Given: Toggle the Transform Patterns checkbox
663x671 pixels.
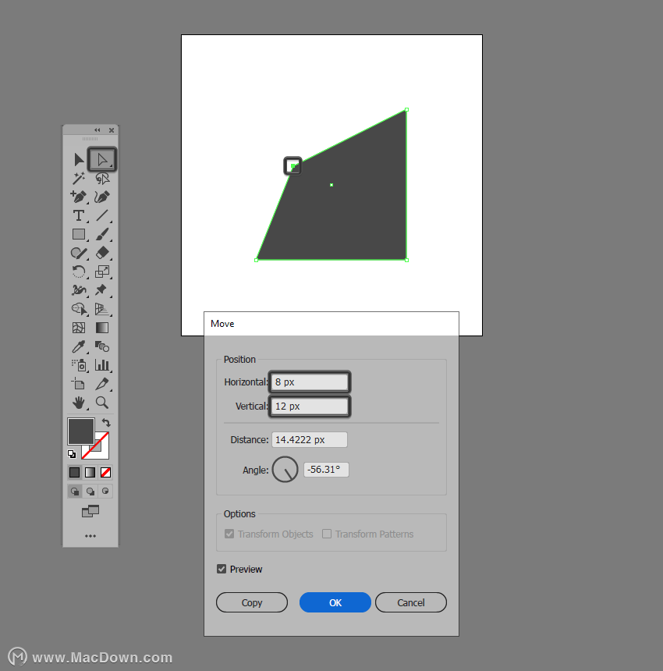Looking at the screenshot, I should pyautogui.click(x=326, y=534).
